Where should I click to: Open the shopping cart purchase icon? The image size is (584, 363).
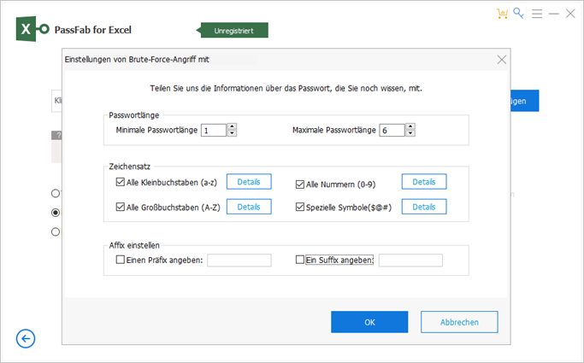(502, 14)
